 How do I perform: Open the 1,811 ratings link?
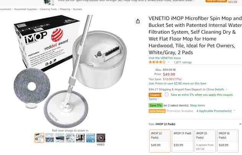pos(183,62)
